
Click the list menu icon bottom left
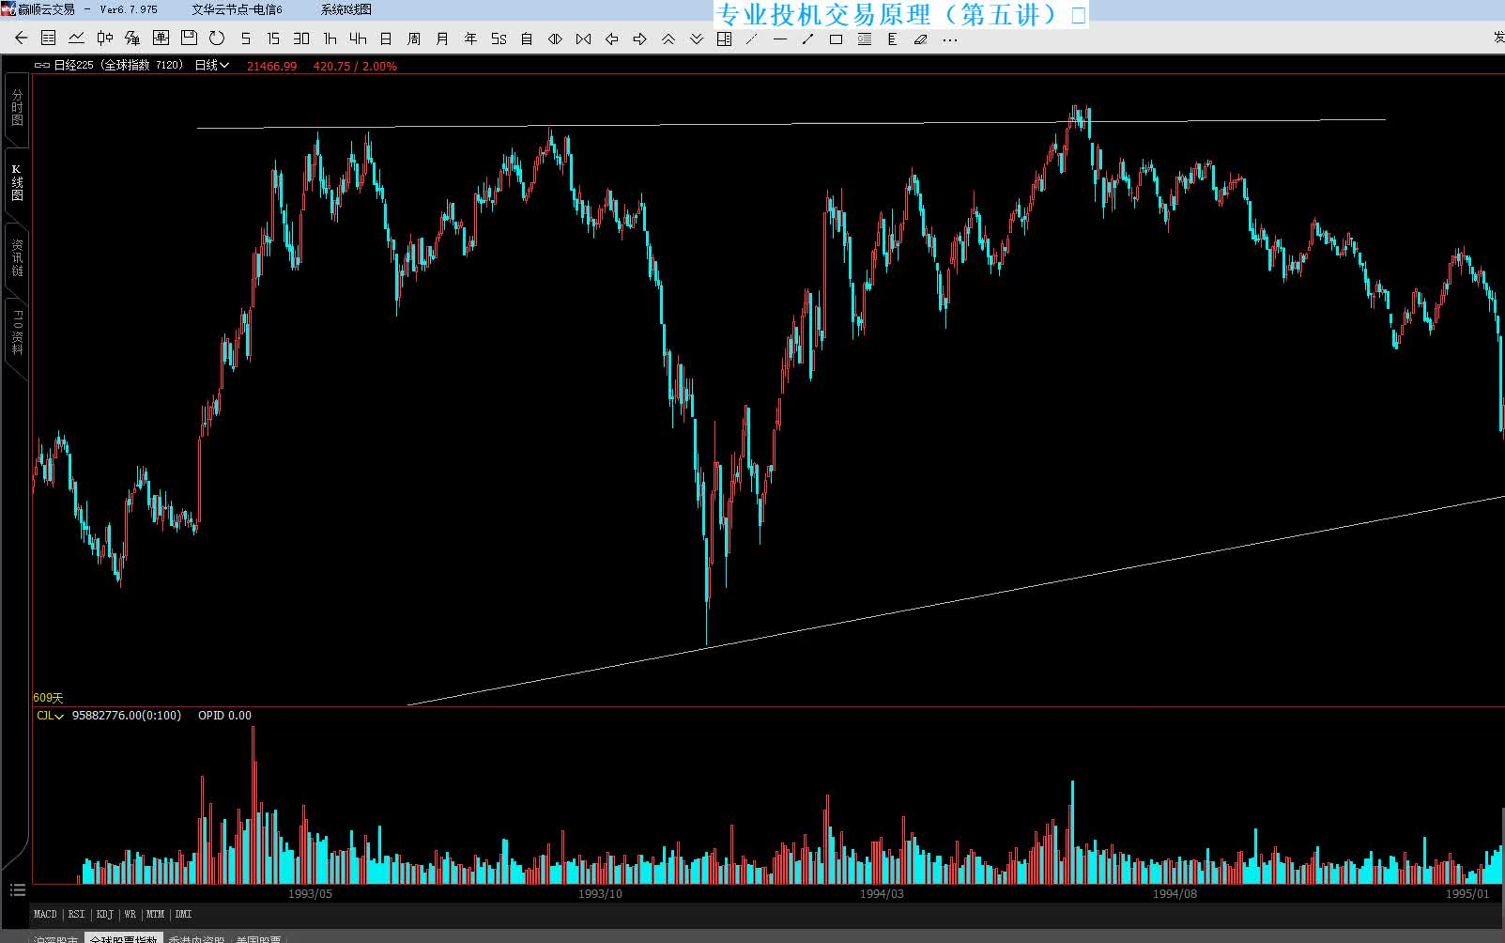(17, 889)
